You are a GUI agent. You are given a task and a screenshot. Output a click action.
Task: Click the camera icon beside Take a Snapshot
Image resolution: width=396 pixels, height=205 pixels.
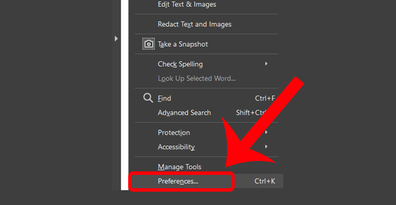148,44
